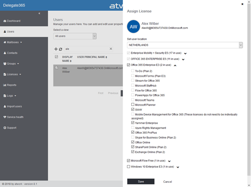Uncheck Exchange Online (Plan 2)
This screenshot has width=251, height=187.
[x=133, y=151]
